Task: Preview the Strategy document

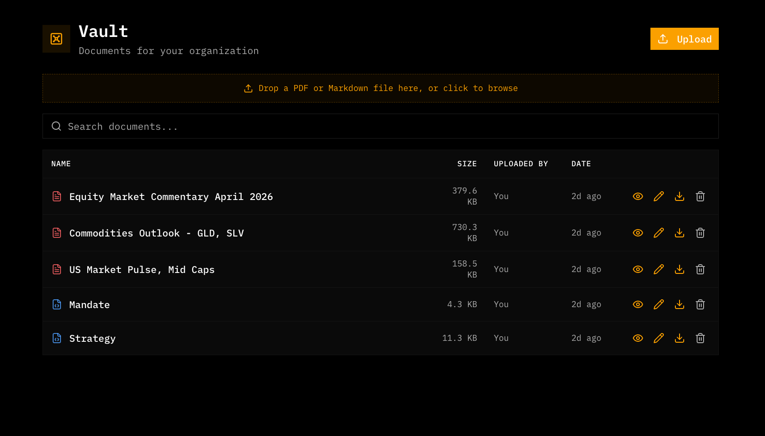Action: point(637,338)
